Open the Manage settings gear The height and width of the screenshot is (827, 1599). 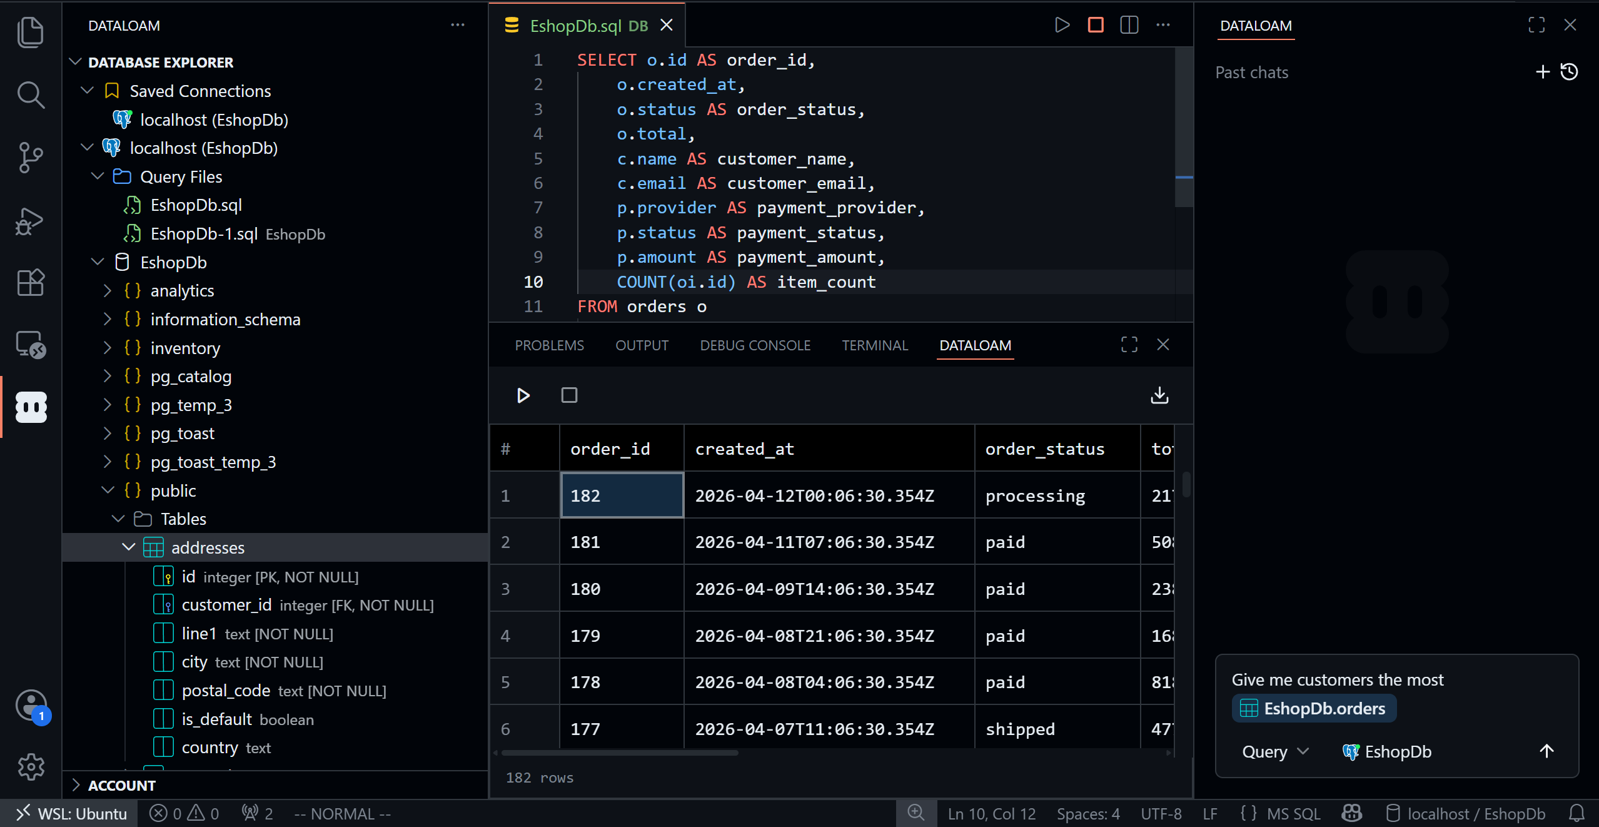30,766
